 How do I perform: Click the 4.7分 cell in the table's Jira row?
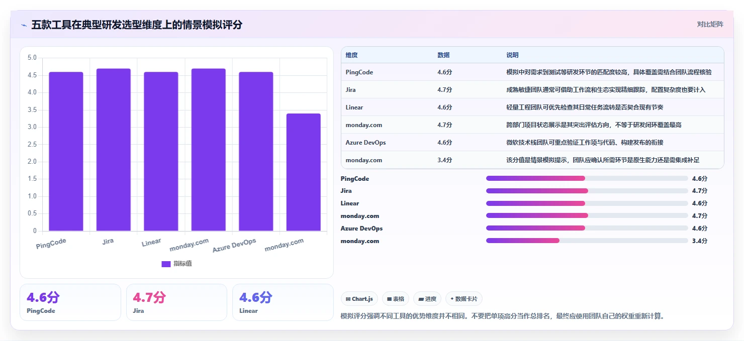tap(445, 90)
